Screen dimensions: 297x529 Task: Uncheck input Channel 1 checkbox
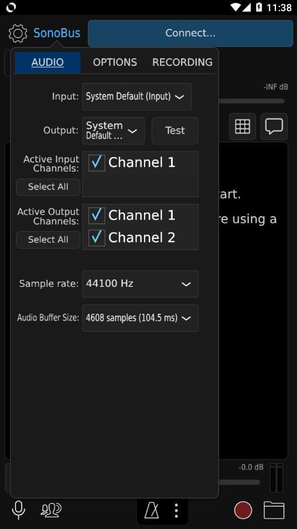(x=97, y=163)
